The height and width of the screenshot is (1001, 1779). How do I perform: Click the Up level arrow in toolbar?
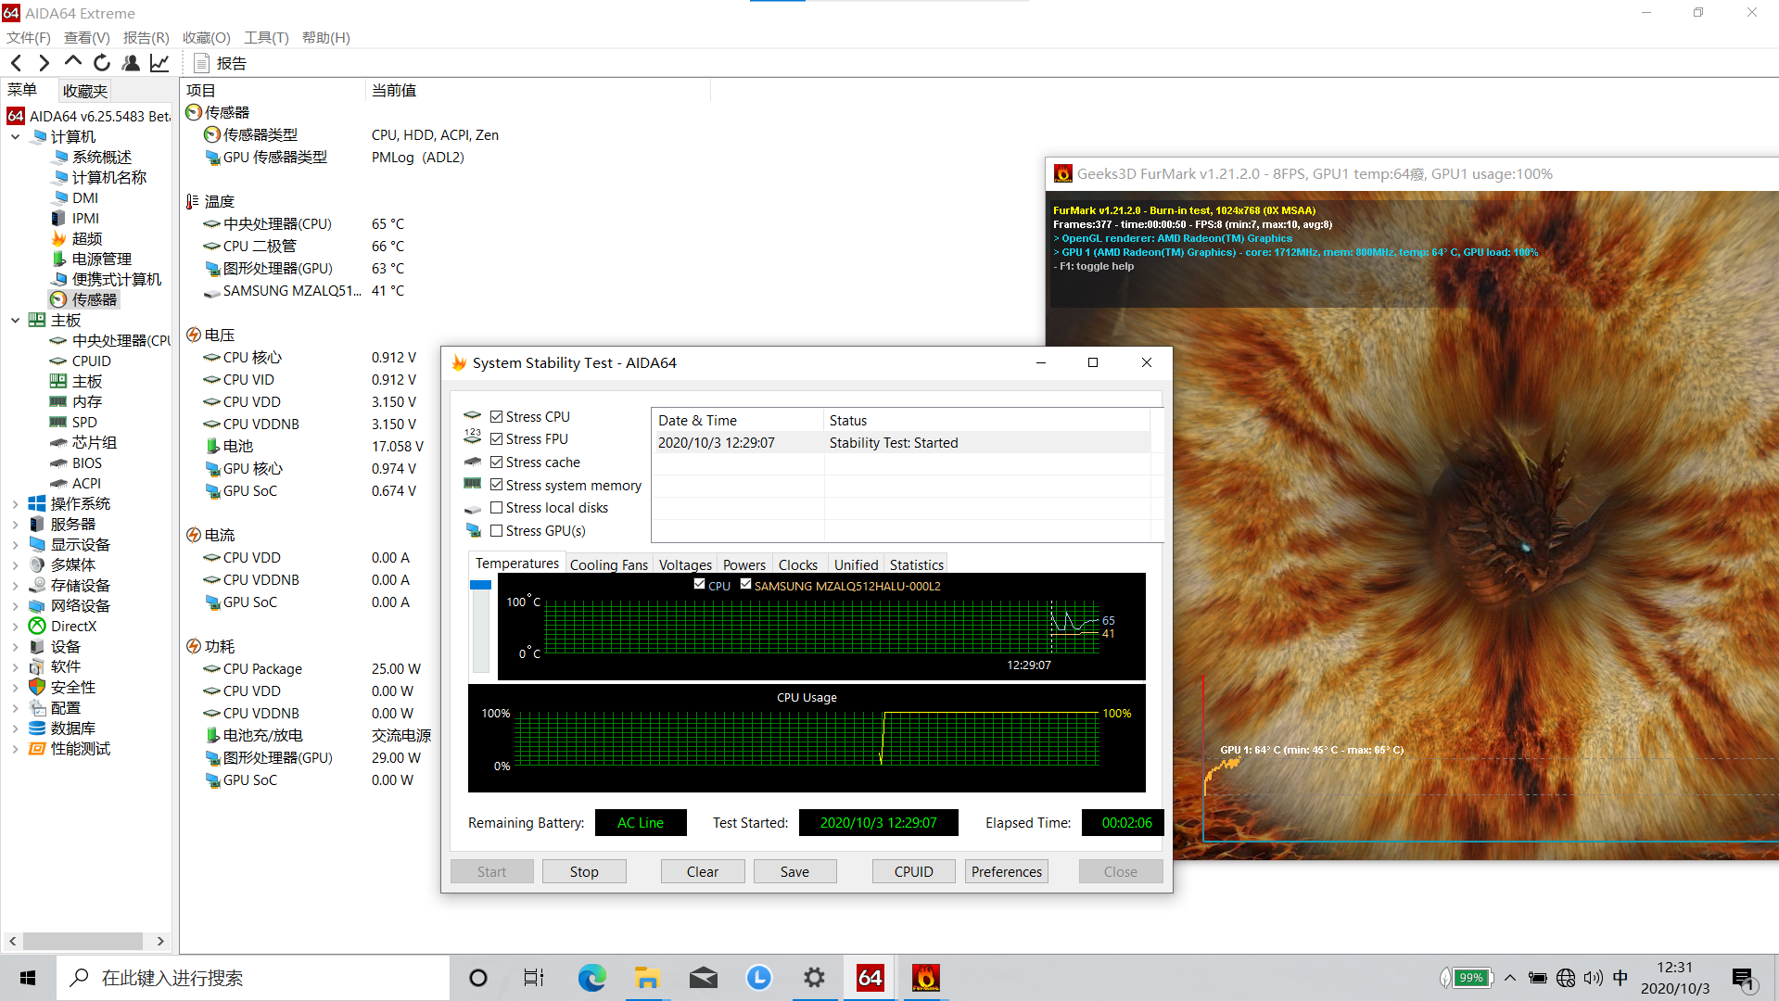(x=72, y=63)
